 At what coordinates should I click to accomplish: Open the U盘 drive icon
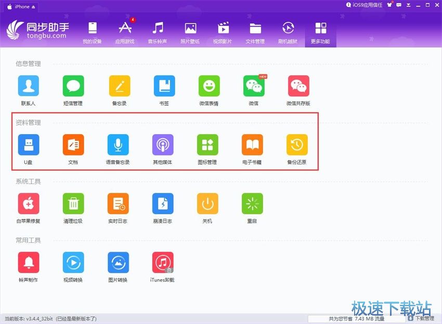point(29,145)
